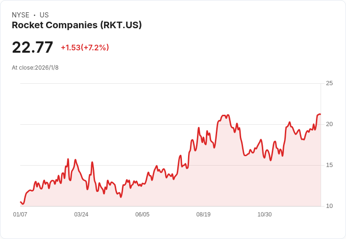Click the chart line's rightmost endpoint
This screenshot has width=346, height=239.
321,114
